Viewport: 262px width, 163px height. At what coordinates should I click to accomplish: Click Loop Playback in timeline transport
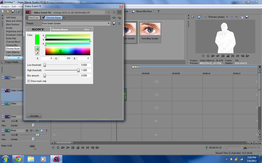click(x=58, y=148)
